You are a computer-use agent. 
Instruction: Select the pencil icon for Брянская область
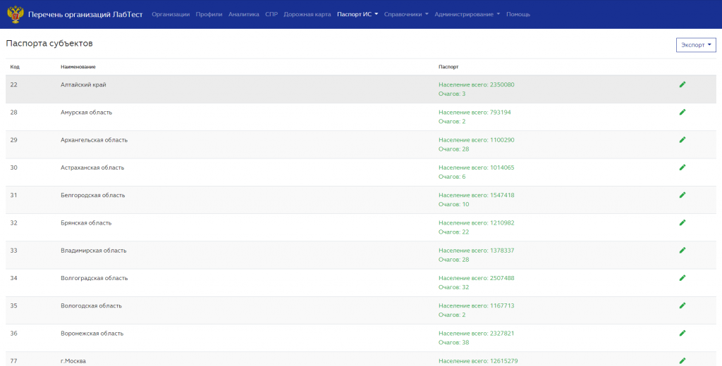pos(683,222)
